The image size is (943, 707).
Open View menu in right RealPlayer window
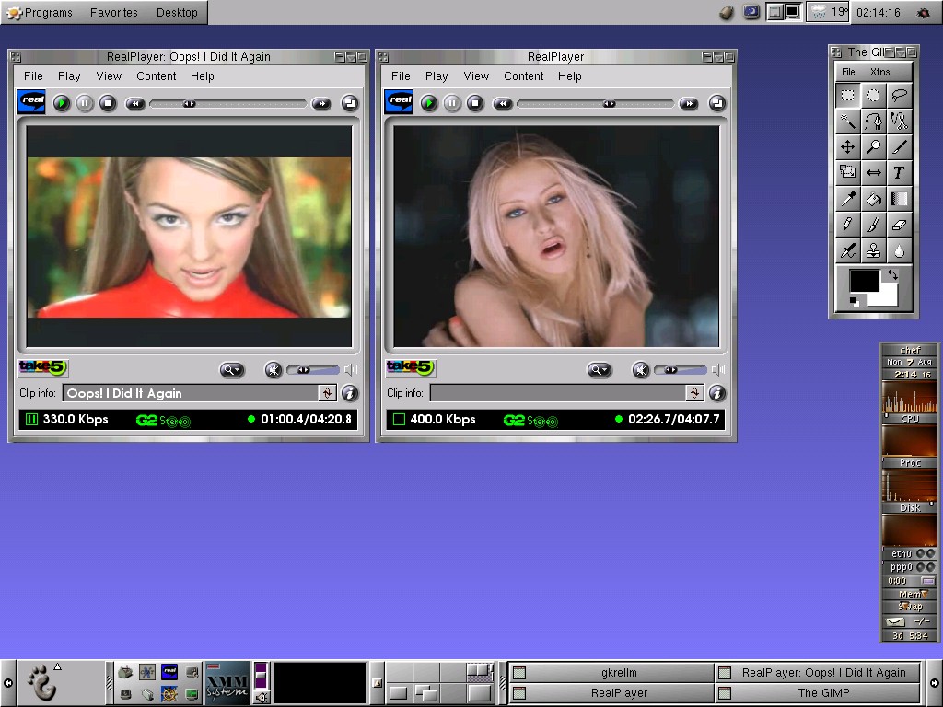(x=476, y=75)
